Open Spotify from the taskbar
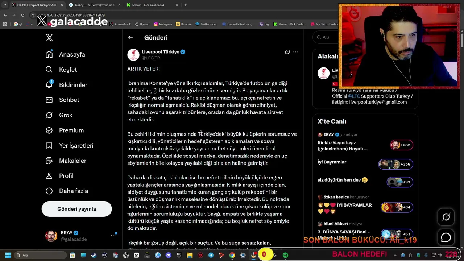 [285, 255]
